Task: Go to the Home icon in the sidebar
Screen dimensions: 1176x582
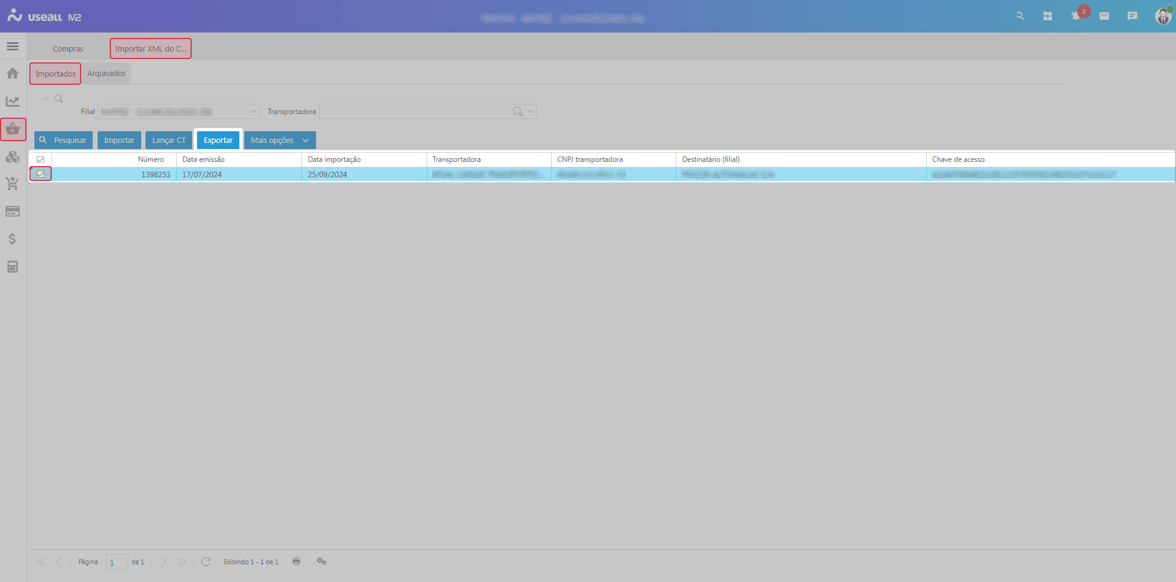Action: (x=12, y=74)
